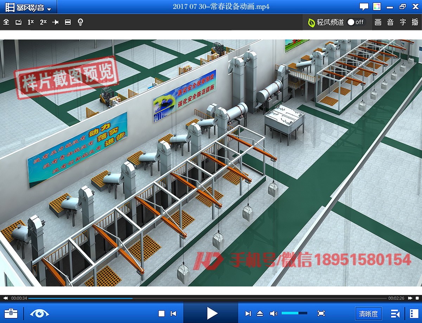Click the video progress seek bar
This screenshot has width=422, height=323.
pos(207,298)
